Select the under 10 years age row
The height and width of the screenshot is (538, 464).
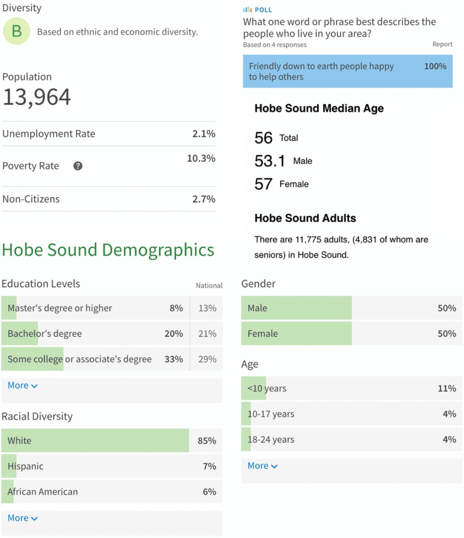(351, 388)
